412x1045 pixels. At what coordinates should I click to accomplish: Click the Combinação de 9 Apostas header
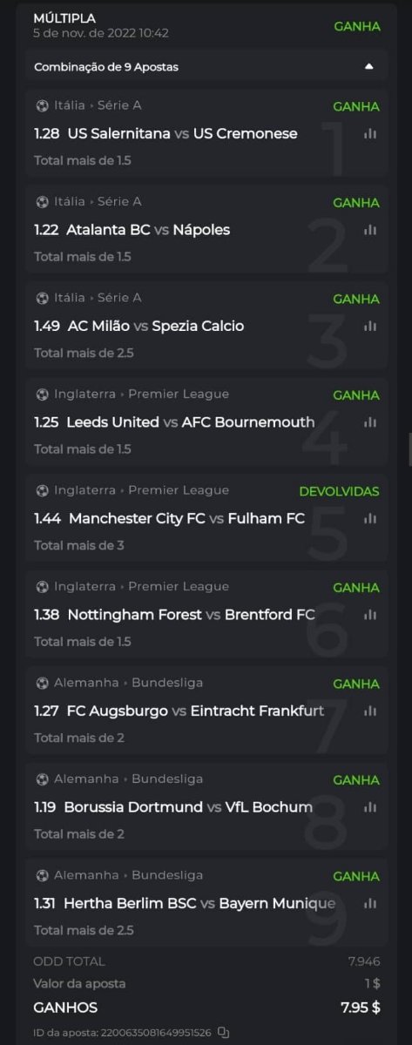tap(206, 66)
